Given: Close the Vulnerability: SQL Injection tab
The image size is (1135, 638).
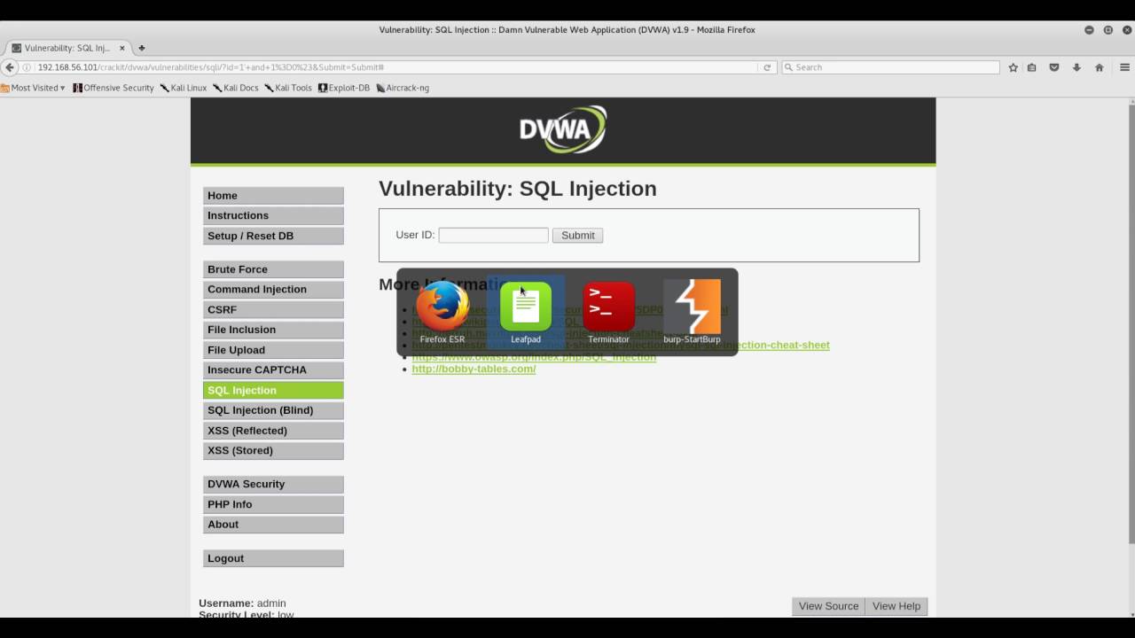Looking at the screenshot, I should click(x=122, y=48).
